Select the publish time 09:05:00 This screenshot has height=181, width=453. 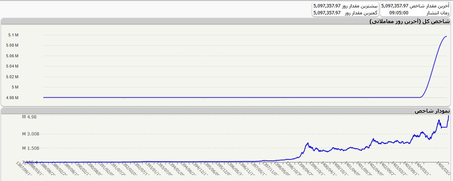point(399,13)
